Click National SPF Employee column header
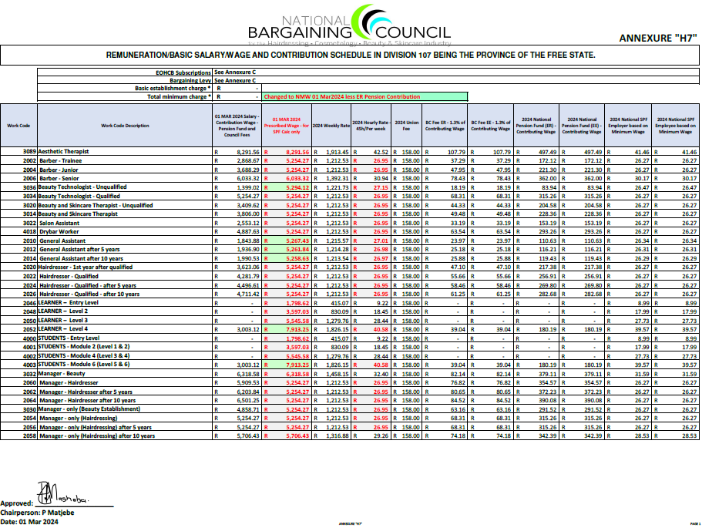 tap(675, 126)
